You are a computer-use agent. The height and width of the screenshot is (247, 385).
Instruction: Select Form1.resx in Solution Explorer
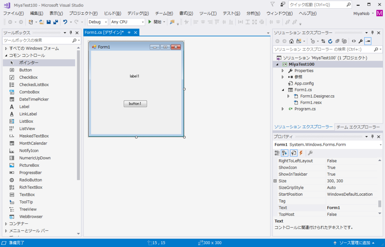311,102
